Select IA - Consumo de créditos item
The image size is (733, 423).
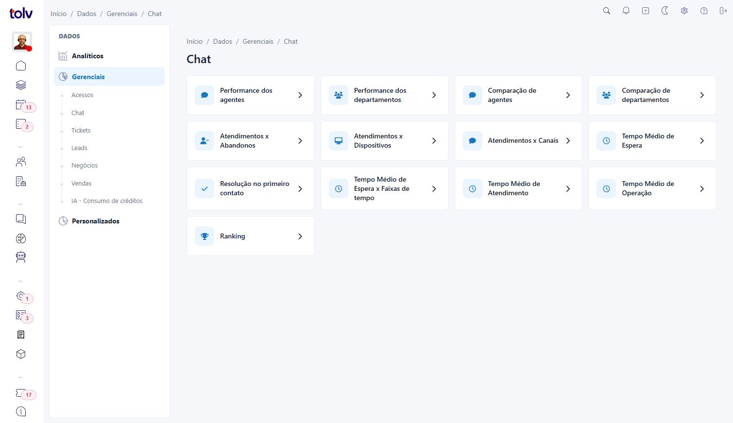[x=107, y=201]
